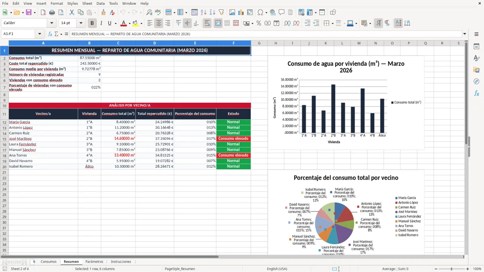Screen dimensions: 484x272
Task: Open the Sheet menu
Action: click(x=87, y=3)
